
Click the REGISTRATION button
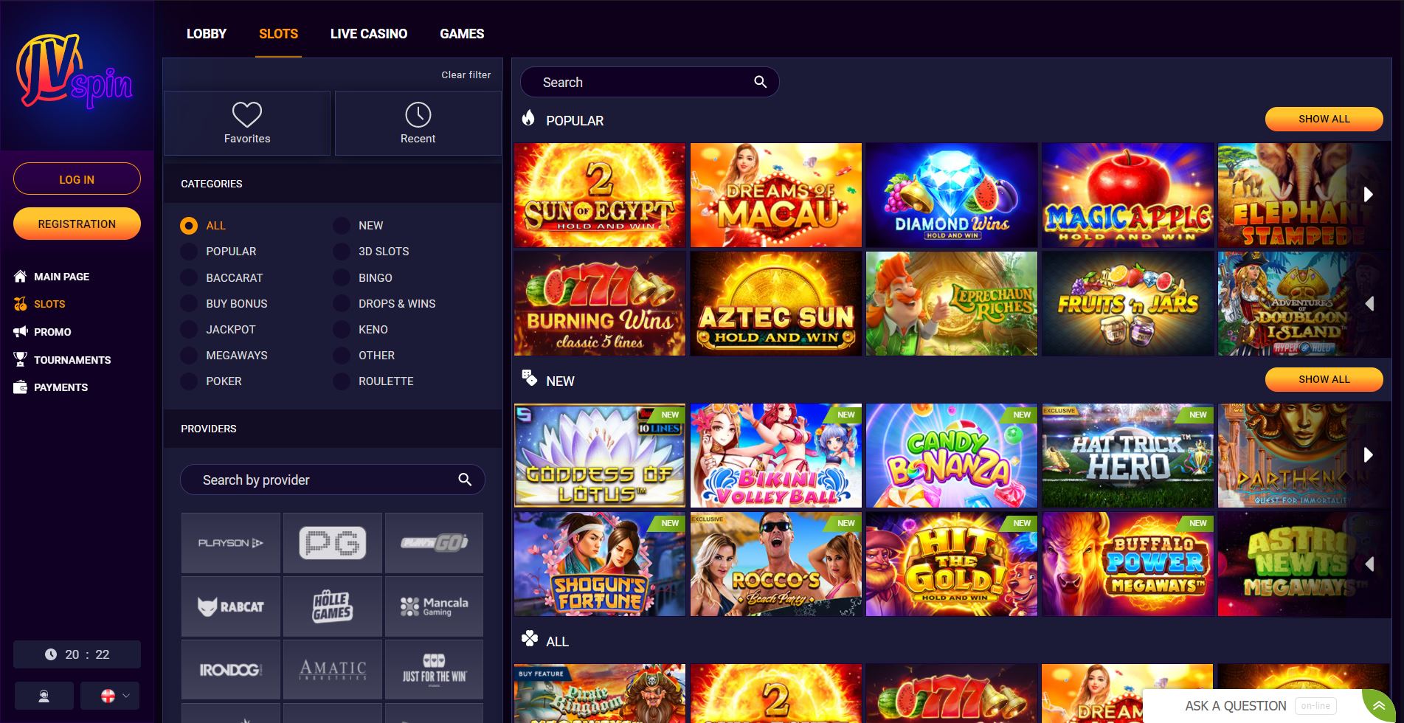pos(77,224)
